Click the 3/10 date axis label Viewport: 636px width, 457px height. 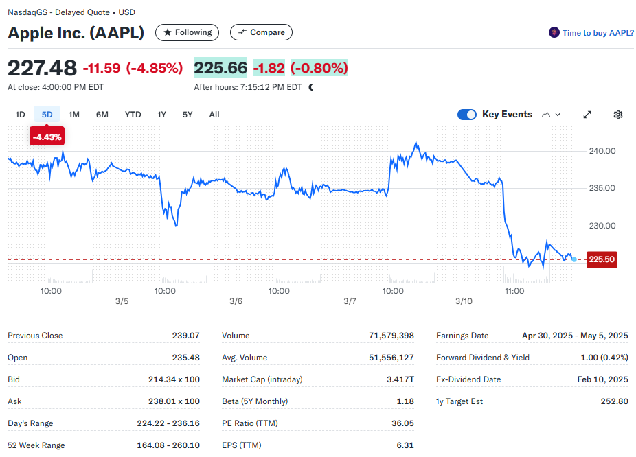click(x=464, y=301)
